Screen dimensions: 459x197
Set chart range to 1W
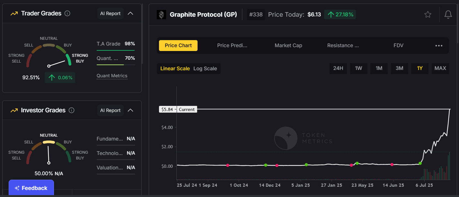point(358,68)
